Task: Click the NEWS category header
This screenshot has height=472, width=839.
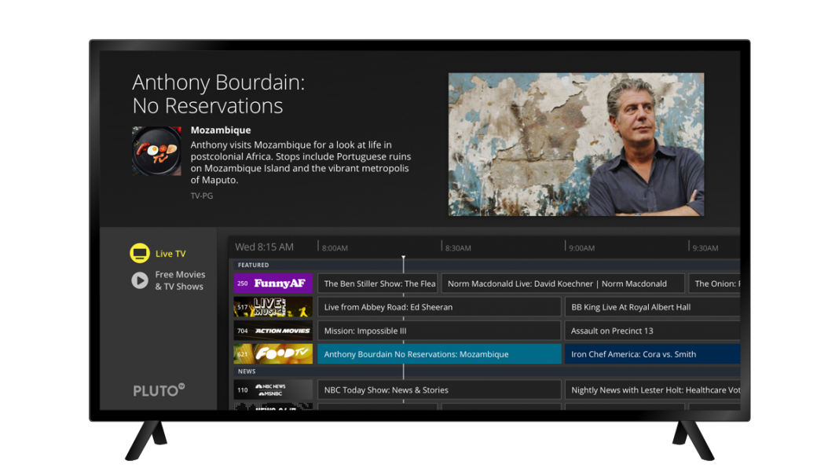Action: pyautogui.click(x=247, y=371)
